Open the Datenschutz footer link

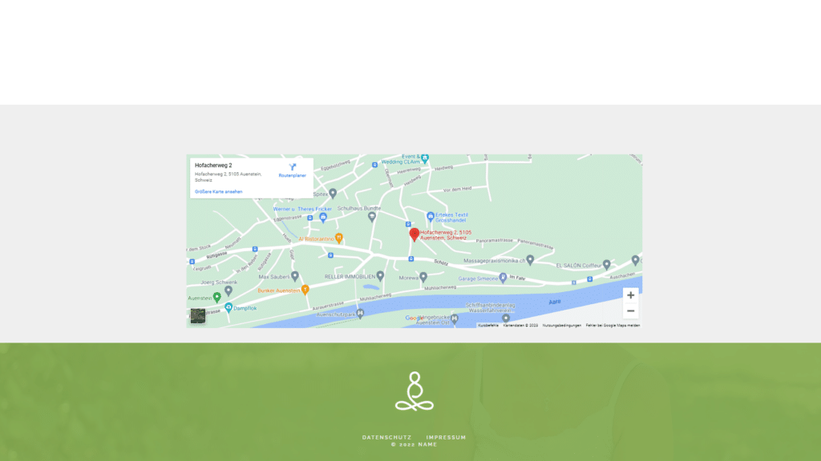click(386, 437)
